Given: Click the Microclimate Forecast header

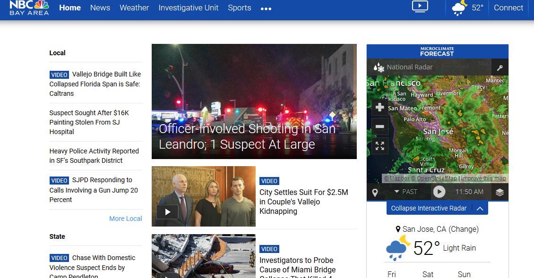Looking at the screenshot, I should [x=437, y=52].
